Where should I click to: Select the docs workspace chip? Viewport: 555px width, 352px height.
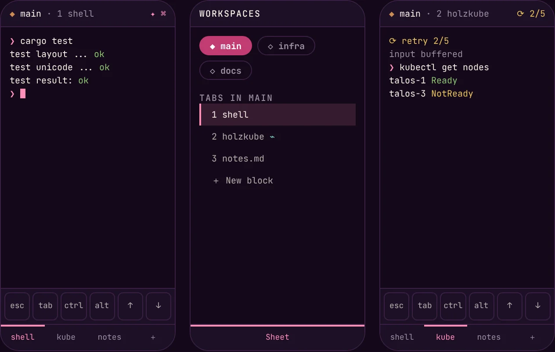(226, 71)
